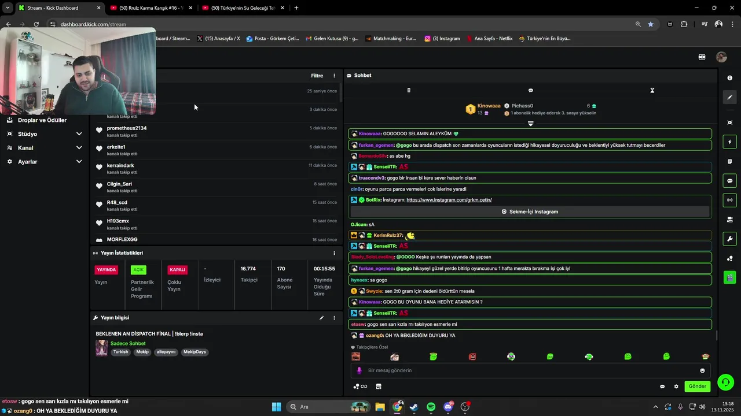Open the emoji picker smiley in message box
This screenshot has height=416, width=741.
[x=702, y=370]
